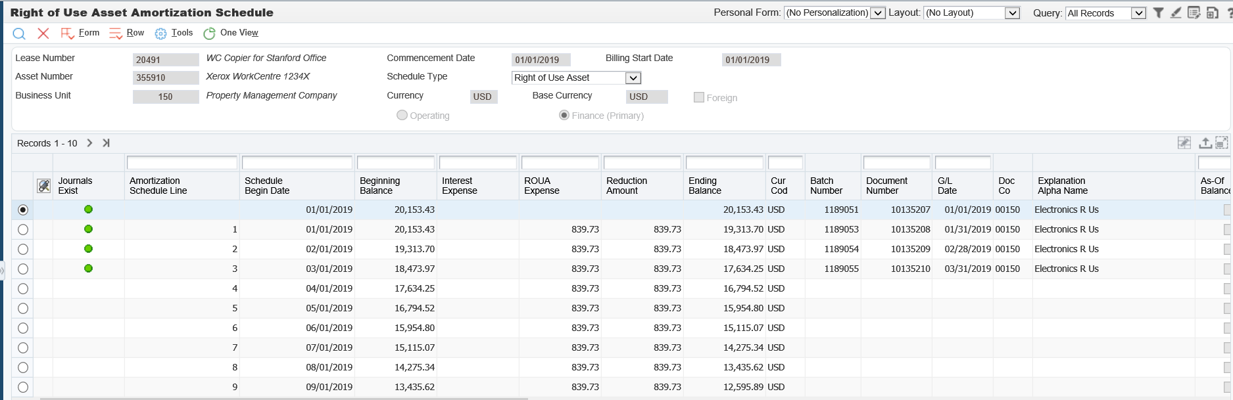Click the Find magnifier icon in the toolbar
Viewport: 1233px width, 400px height.
point(19,33)
